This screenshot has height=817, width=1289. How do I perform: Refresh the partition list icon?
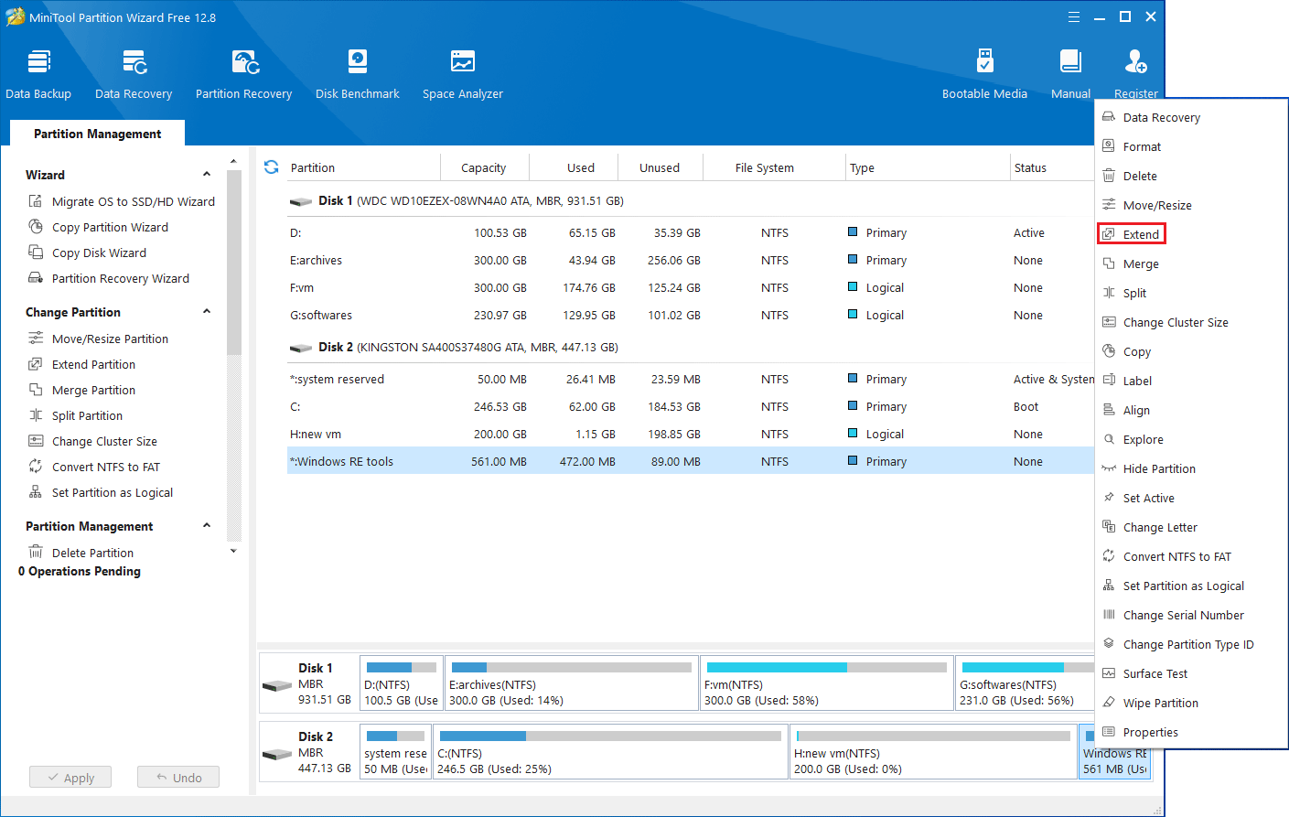click(271, 167)
